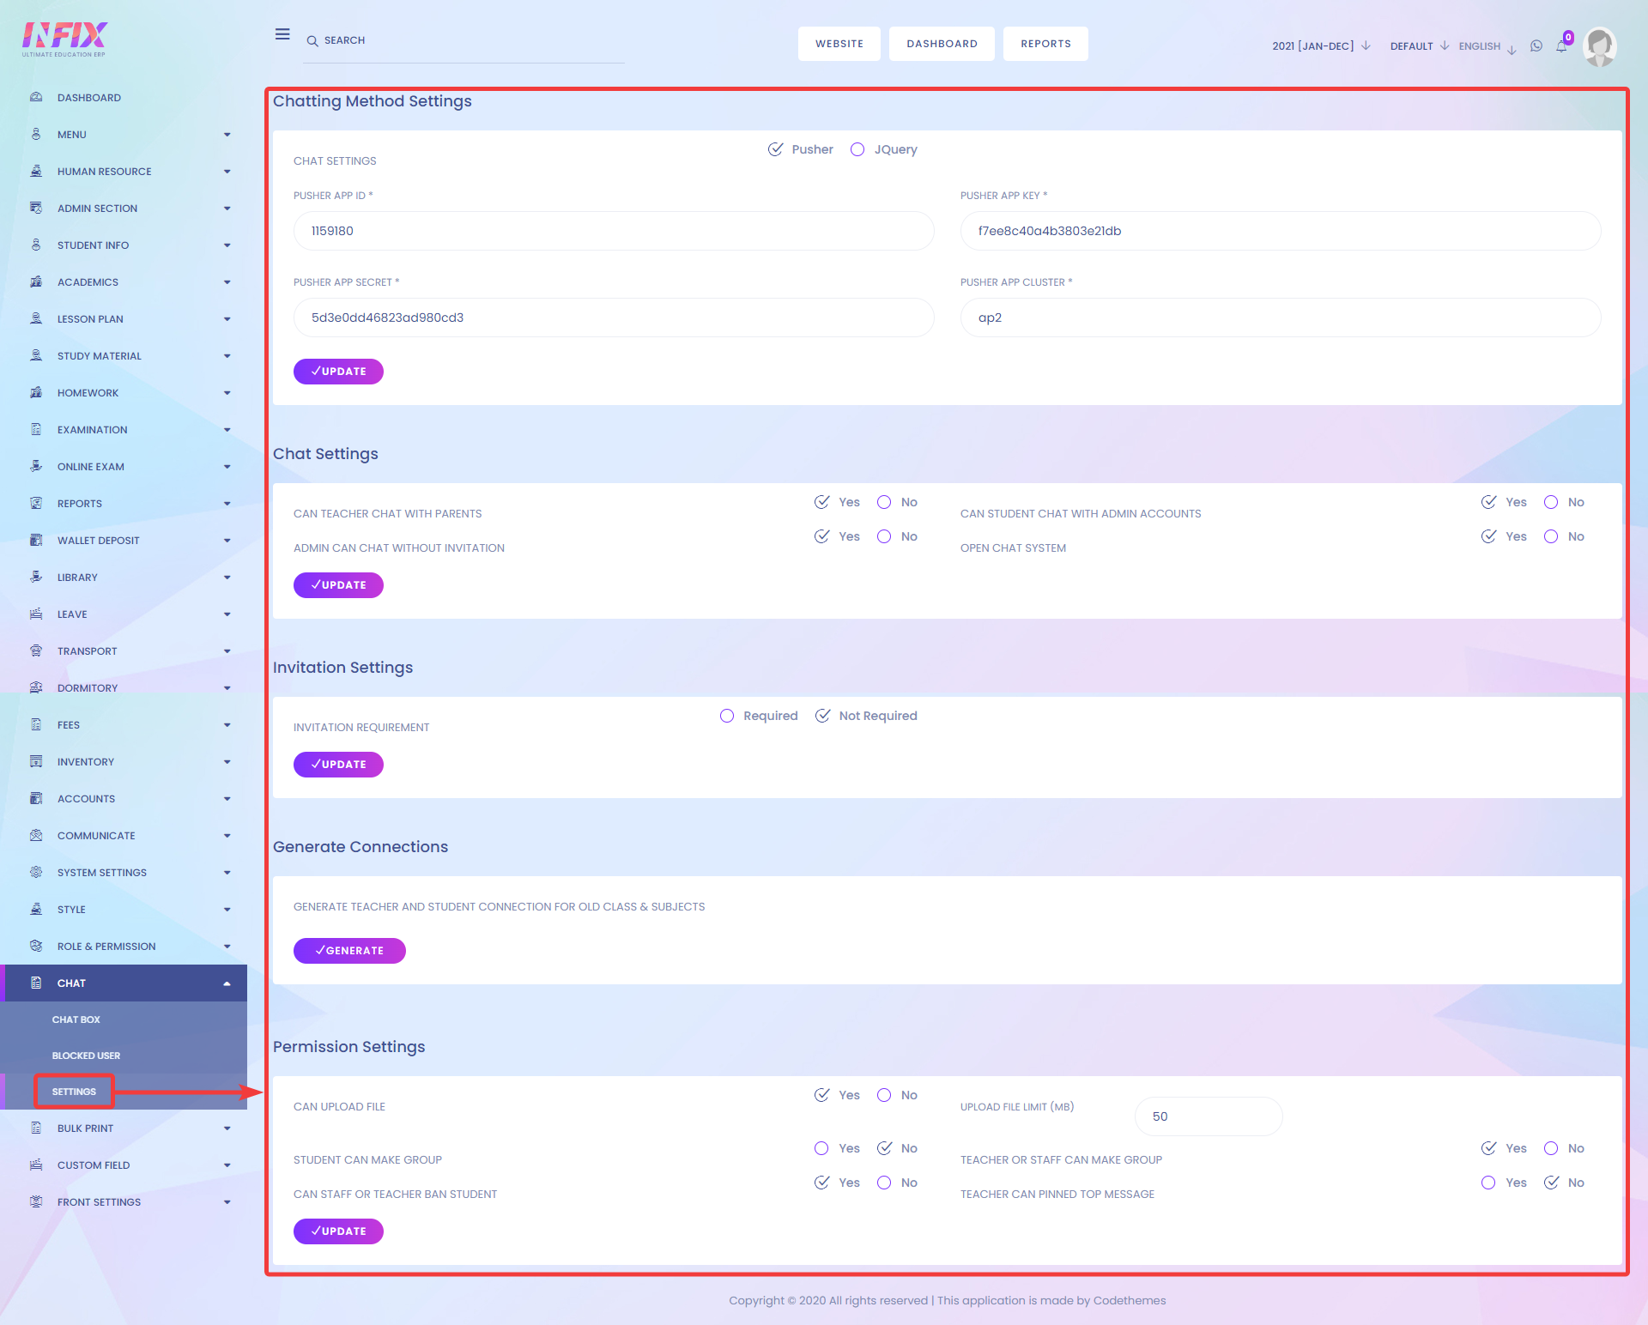
Task: Click the Dashboard sidebar icon
Action: pyautogui.click(x=36, y=97)
